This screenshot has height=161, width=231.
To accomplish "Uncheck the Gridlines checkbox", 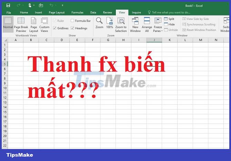I will (55, 28).
